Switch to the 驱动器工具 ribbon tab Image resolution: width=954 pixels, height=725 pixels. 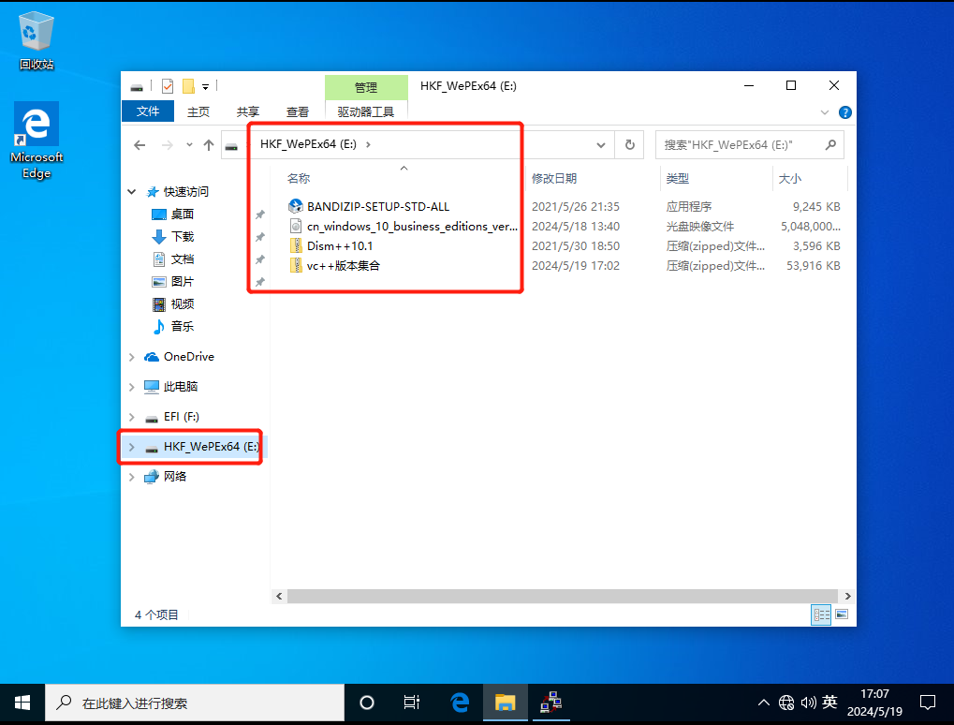[366, 112]
